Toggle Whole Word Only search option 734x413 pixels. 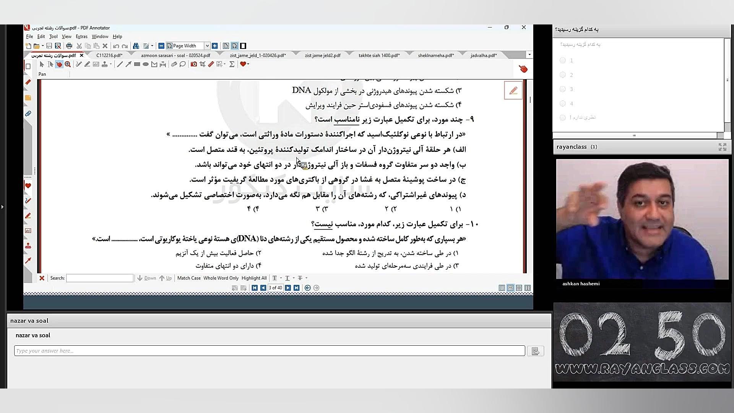pos(221,278)
